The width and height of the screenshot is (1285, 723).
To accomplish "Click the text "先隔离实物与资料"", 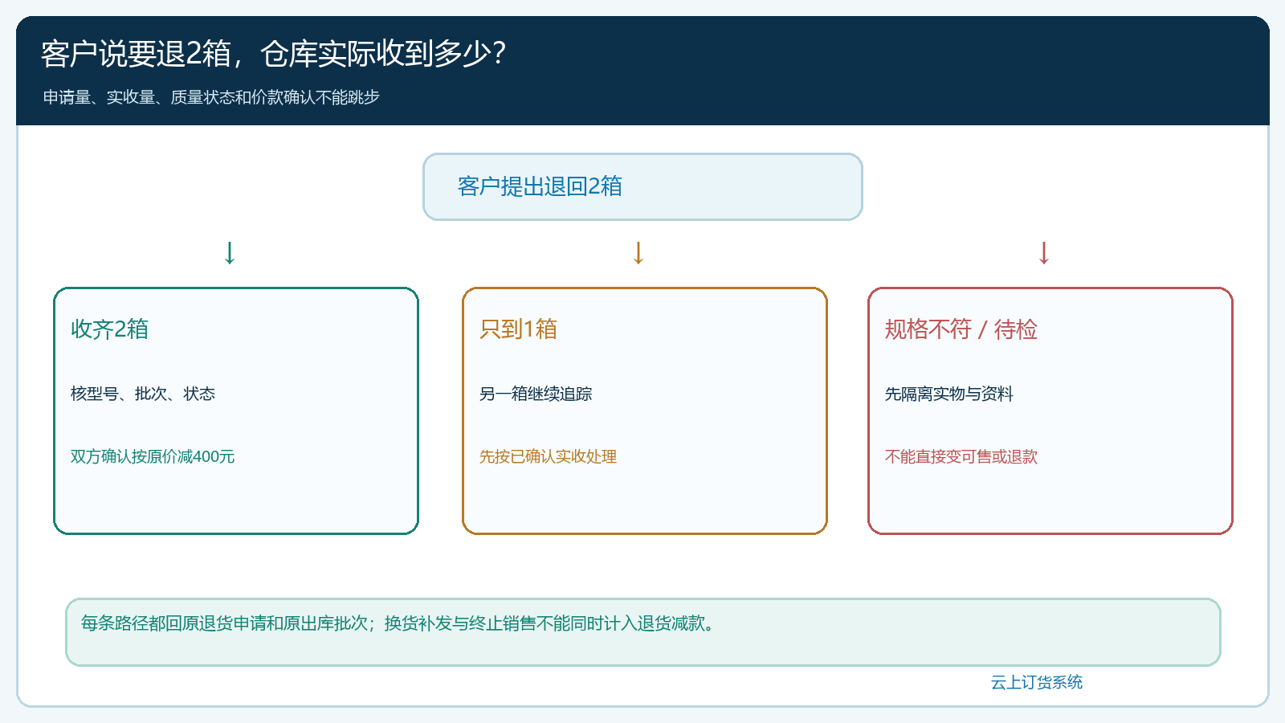I will pos(949,394).
